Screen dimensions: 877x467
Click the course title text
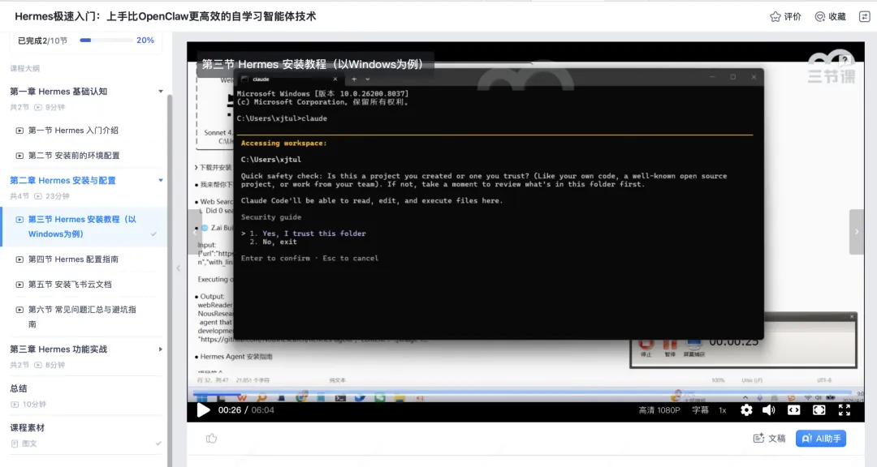(x=165, y=17)
